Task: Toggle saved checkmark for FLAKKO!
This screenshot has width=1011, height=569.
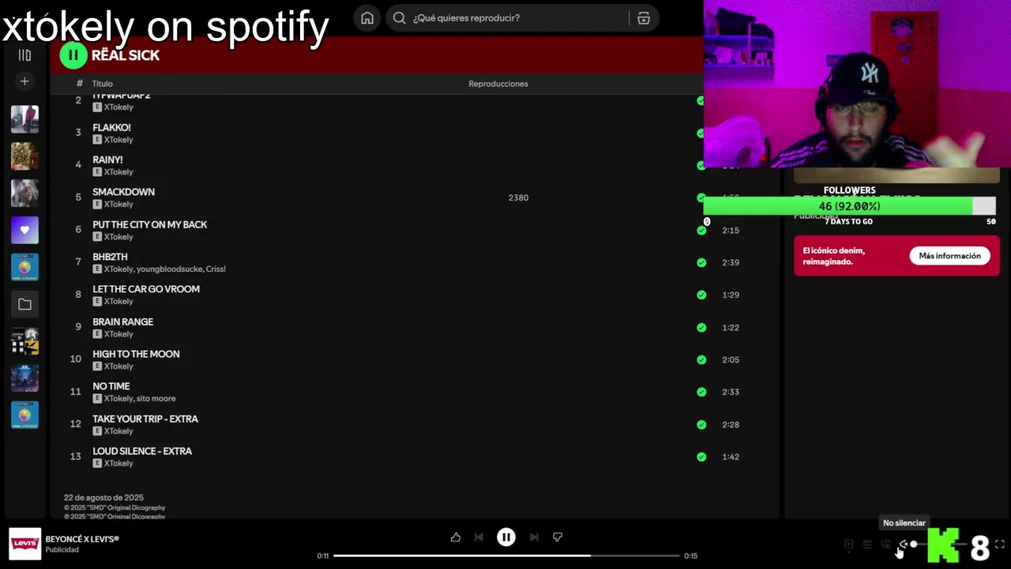Action: 701,133
